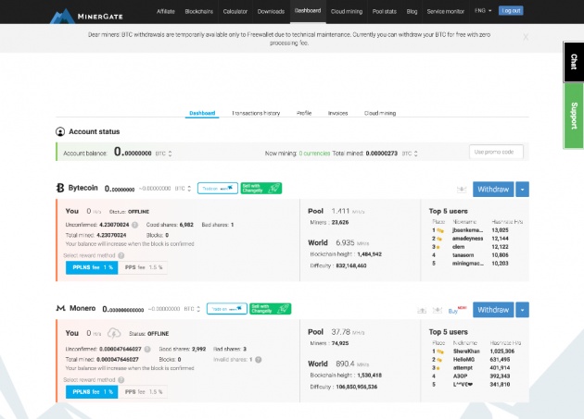
Task: Click the MinerGate logo
Action: (x=86, y=16)
